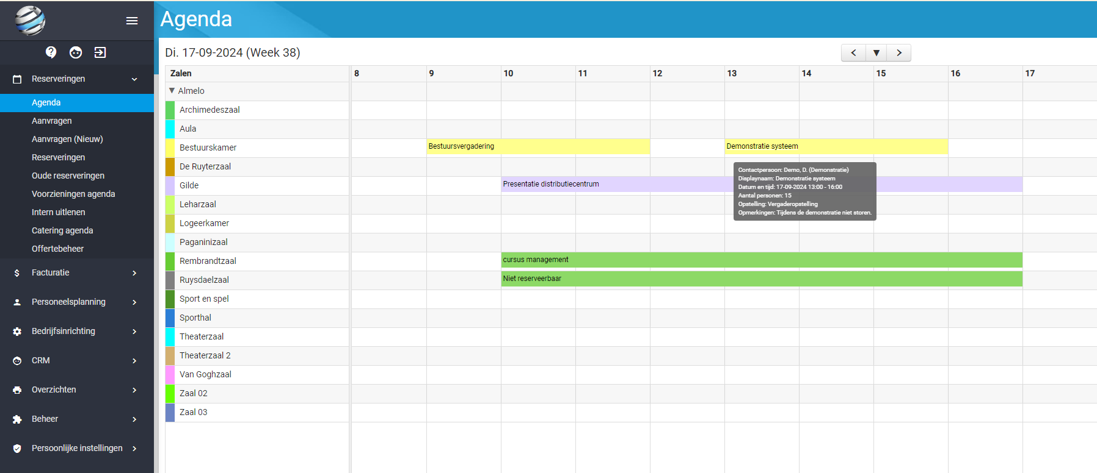Viewport: 1097px width, 473px height.
Task: Collapse the Reserveringen menu chevron
Action: tap(134, 79)
